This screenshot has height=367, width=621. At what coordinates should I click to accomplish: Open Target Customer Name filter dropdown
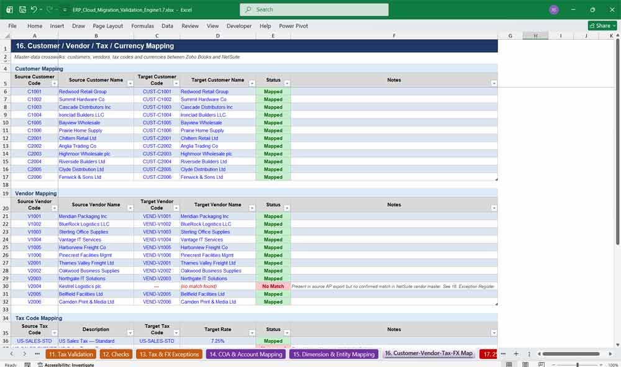(252, 84)
